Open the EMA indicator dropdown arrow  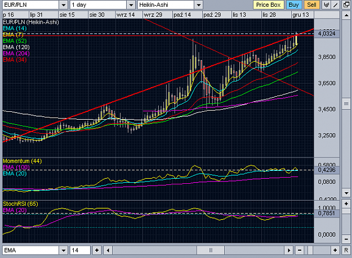coord(64,250)
